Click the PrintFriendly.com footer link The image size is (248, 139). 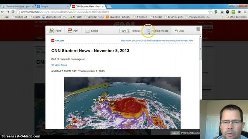(190, 133)
